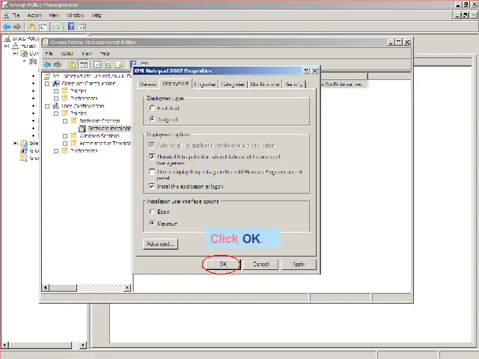Image resolution: width=479 pixels, height=359 pixels.
Task: Expand the Windows Settings node under User Configuration
Action: click(65, 136)
